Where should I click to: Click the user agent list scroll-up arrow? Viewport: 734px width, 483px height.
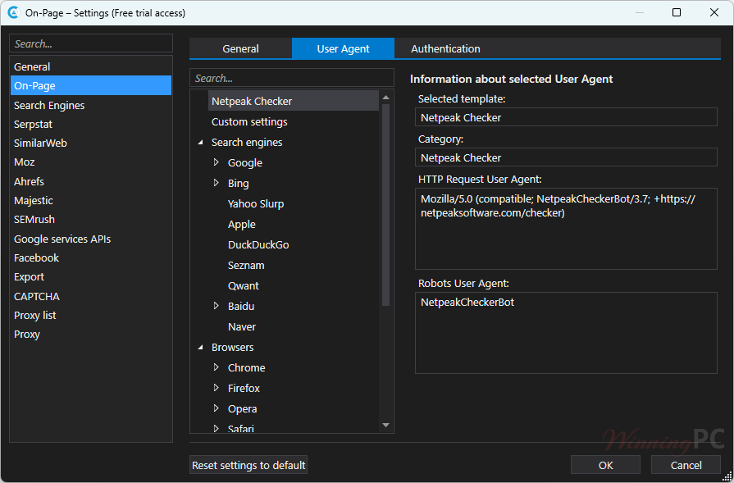coord(385,97)
